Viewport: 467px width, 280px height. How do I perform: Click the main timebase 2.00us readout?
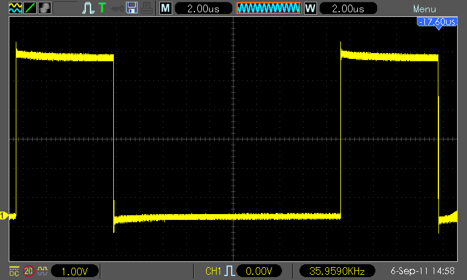coord(203,8)
